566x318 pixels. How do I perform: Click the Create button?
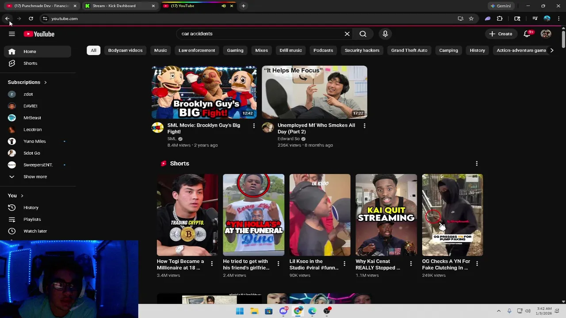[501, 34]
